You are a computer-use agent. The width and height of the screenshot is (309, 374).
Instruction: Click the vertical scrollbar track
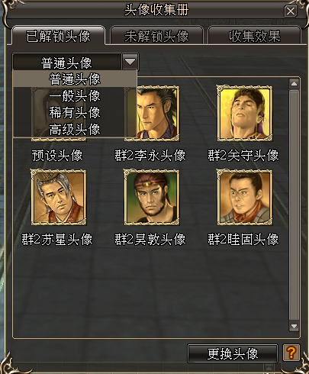coord(294,205)
